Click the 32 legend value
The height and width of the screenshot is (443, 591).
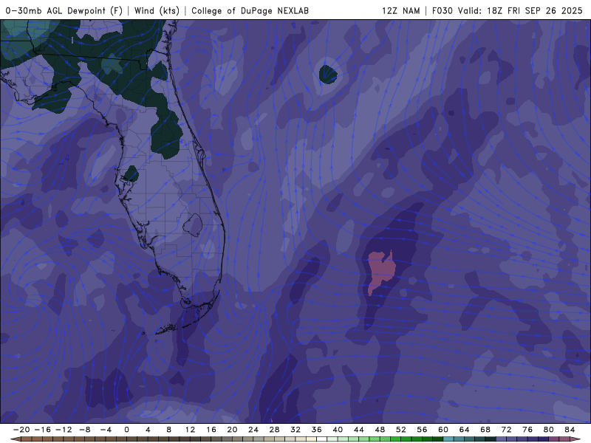pos(295,430)
